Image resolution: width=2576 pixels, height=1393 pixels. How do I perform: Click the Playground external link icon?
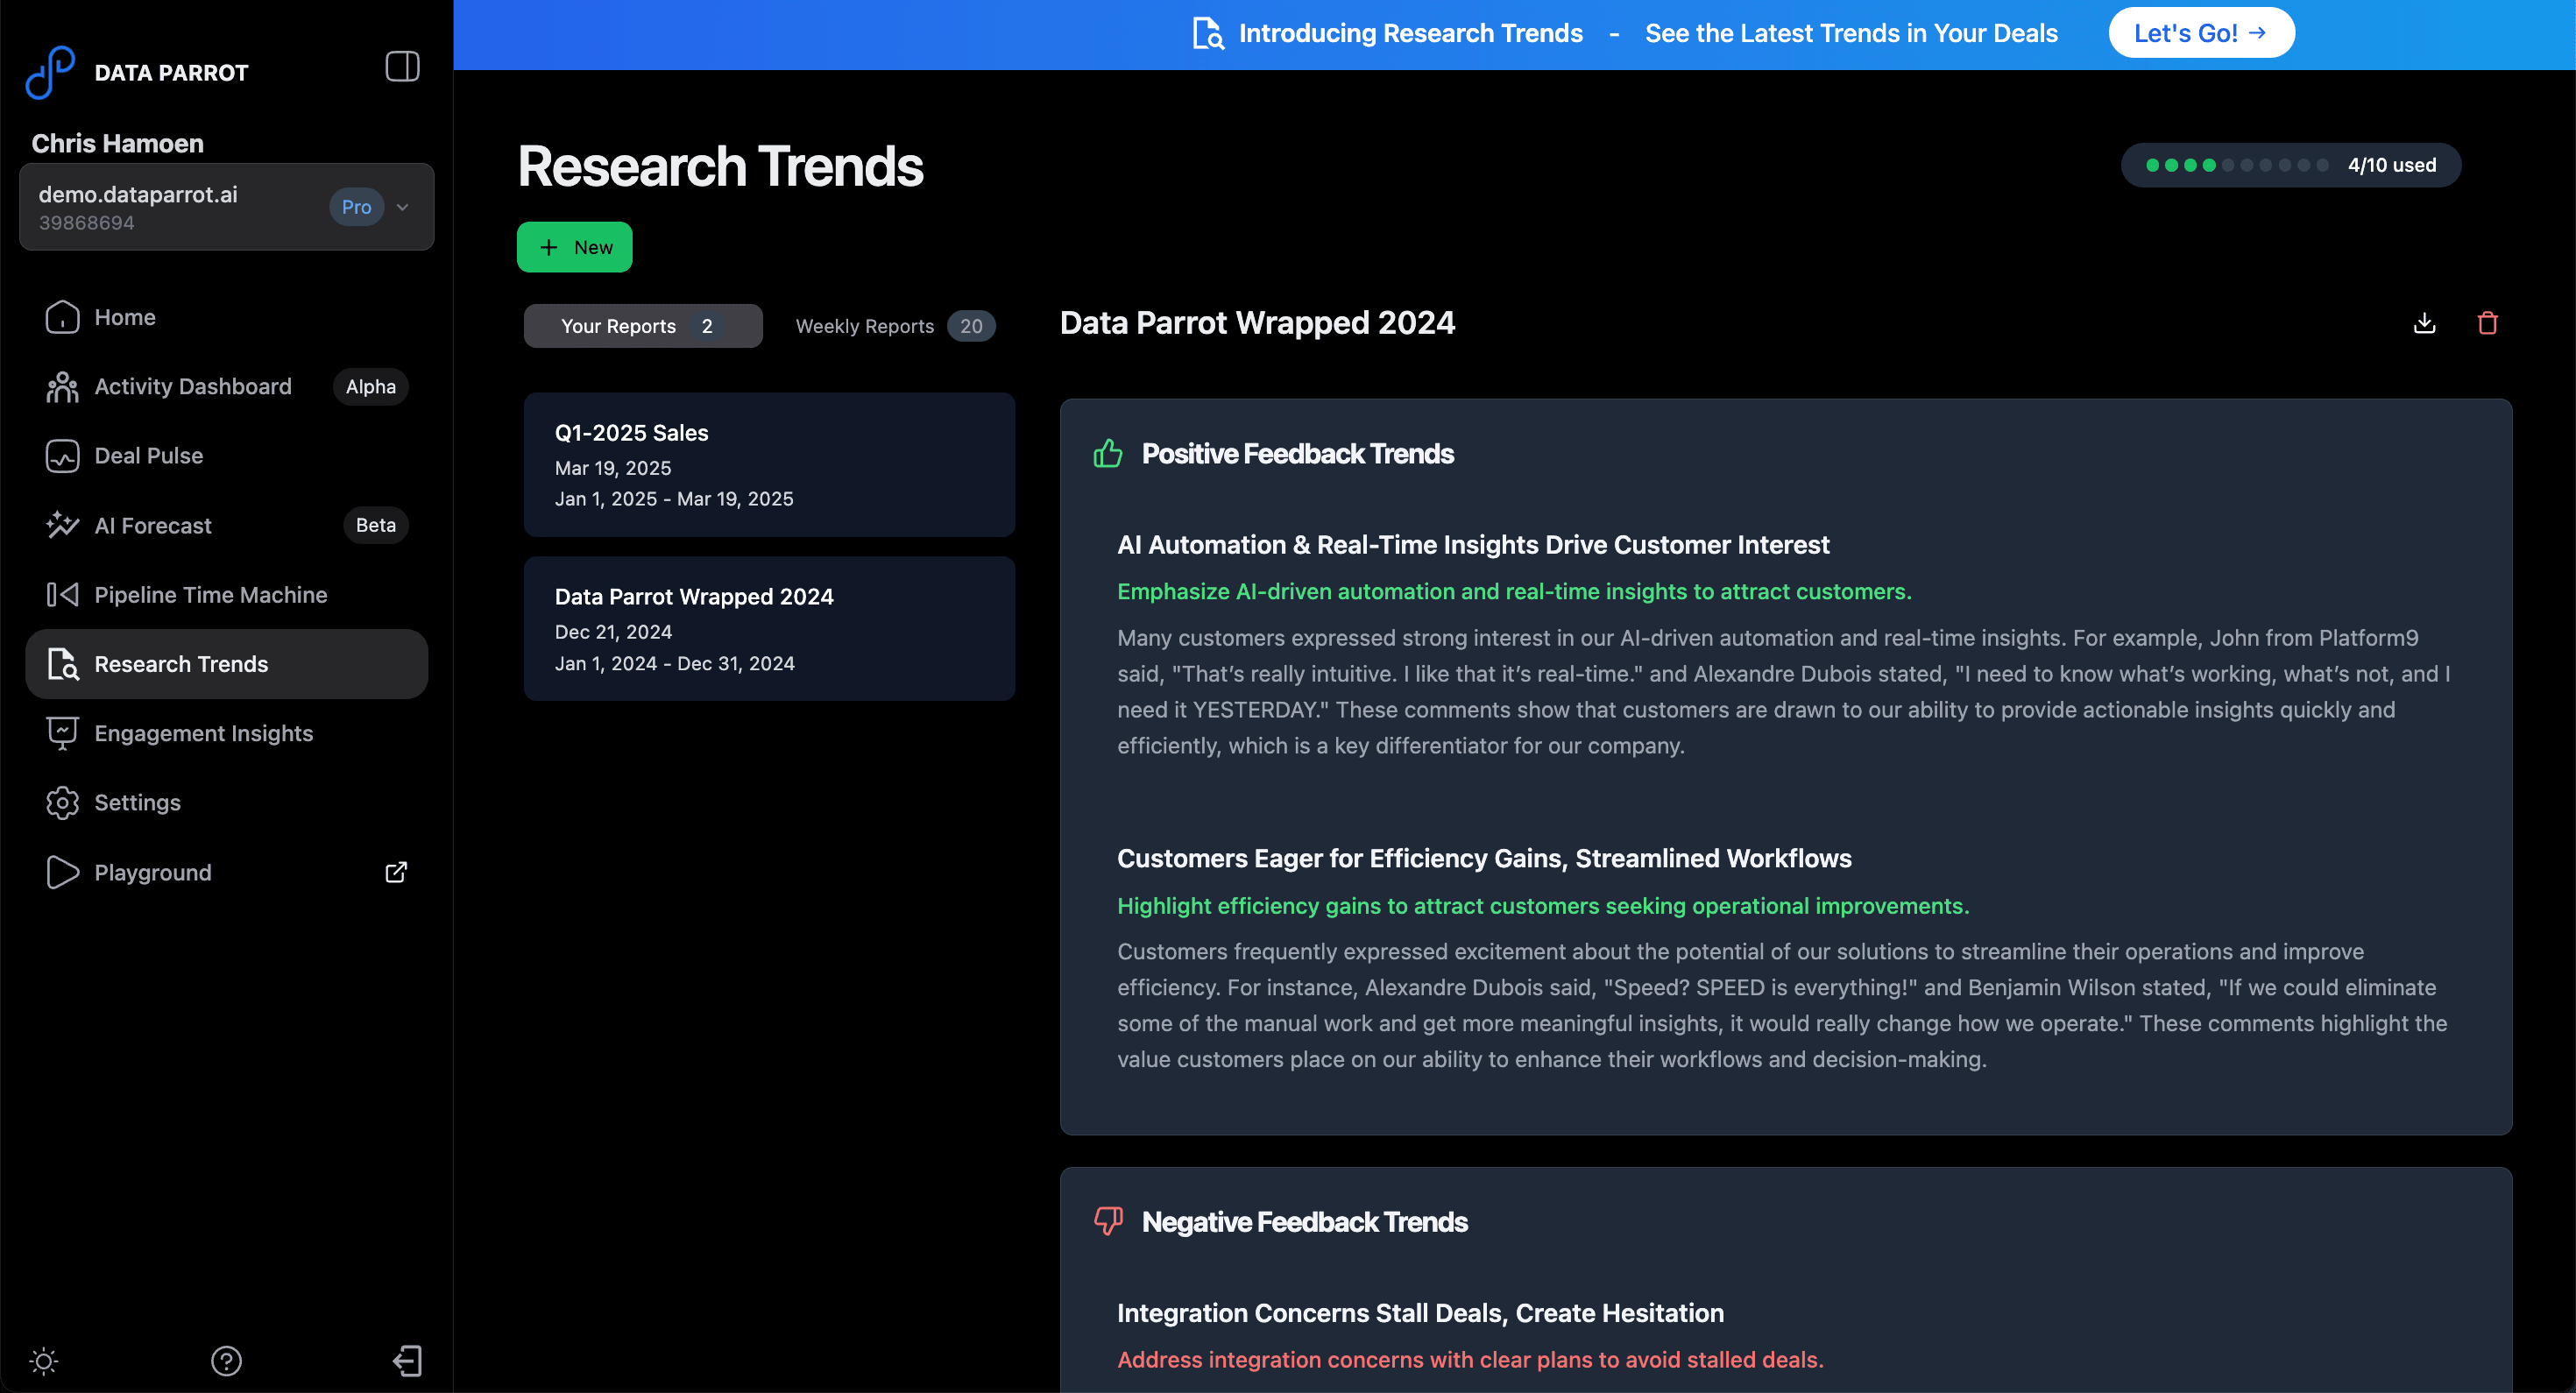point(396,872)
